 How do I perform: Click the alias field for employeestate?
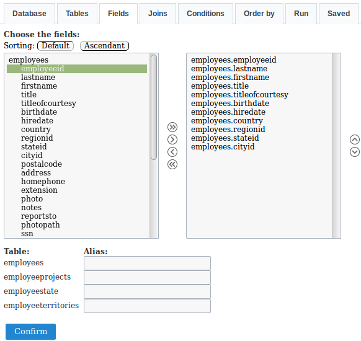coord(147,291)
